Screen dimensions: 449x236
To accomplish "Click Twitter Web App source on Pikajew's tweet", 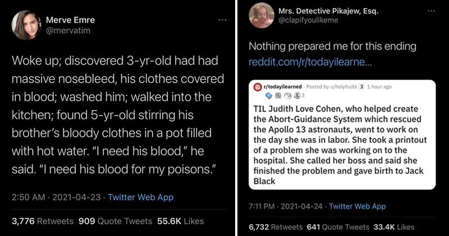I will click(358, 206).
